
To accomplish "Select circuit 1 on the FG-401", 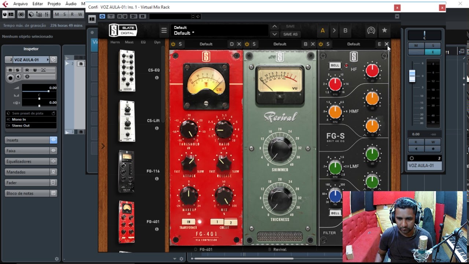I will click(x=217, y=222).
